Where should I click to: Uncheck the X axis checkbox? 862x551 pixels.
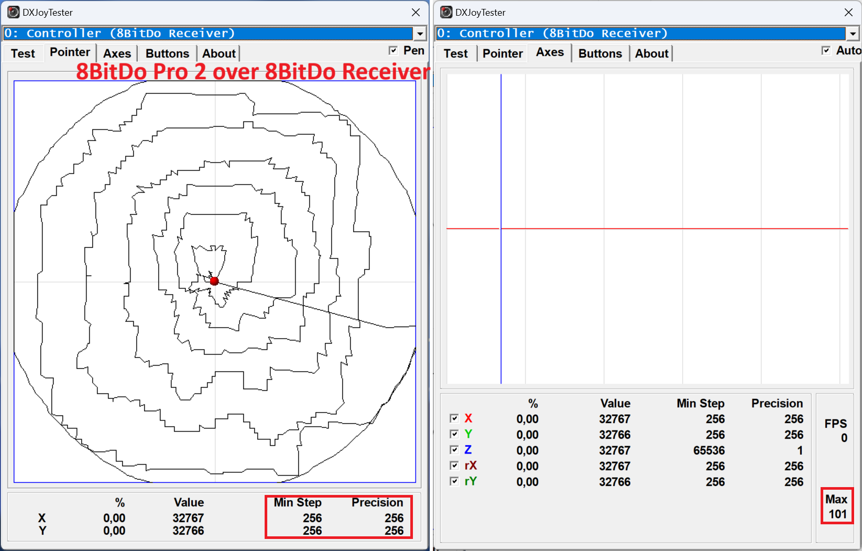coord(454,418)
